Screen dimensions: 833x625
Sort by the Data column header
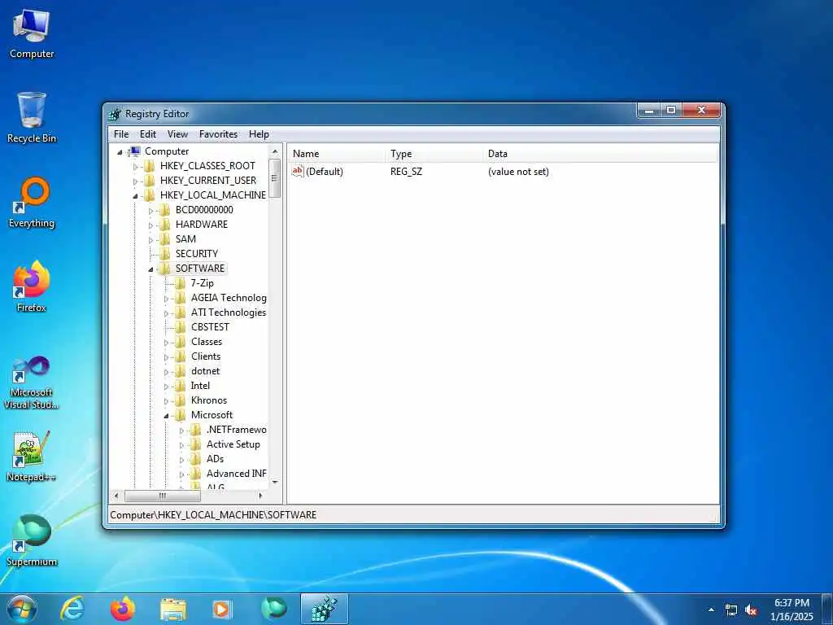tap(600, 154)
